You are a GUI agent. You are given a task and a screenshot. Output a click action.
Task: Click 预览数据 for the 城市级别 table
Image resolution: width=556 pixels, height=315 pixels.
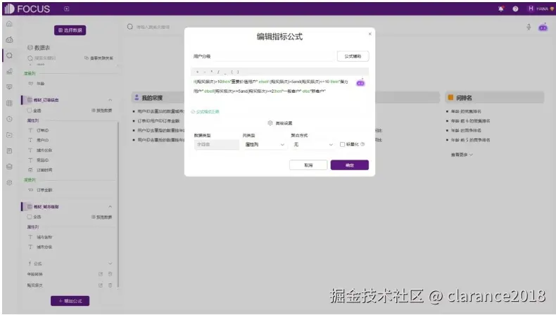pos(102,217)
